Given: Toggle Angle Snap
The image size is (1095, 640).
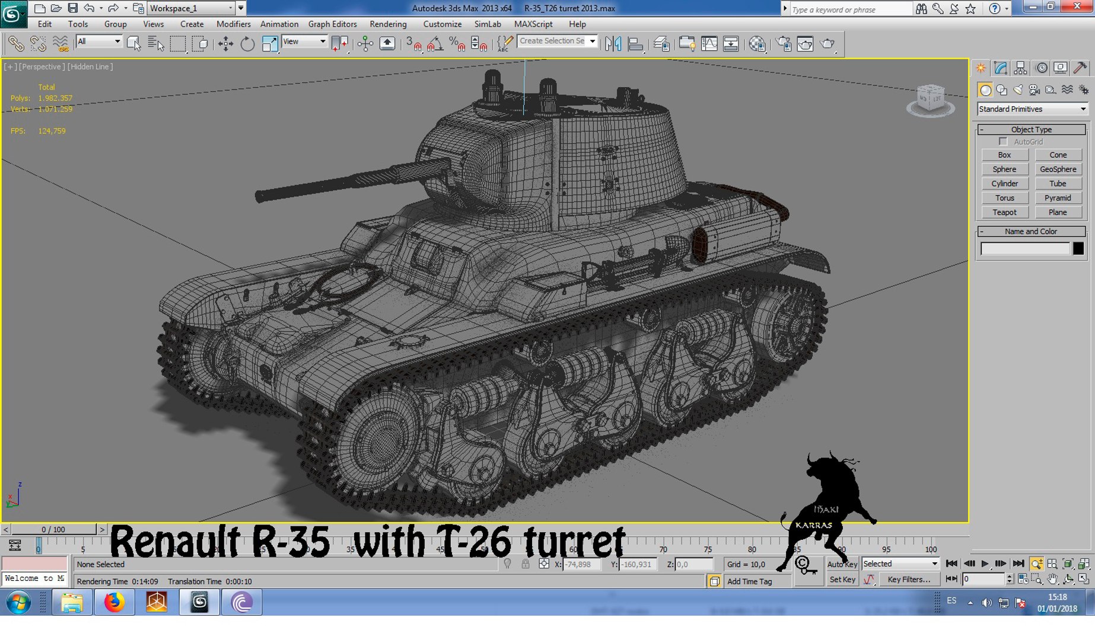Looking at the screenshot, I should [435, 43].
